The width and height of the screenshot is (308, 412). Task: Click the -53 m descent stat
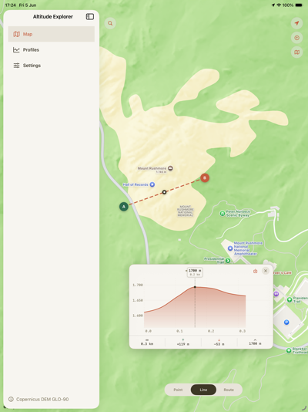tap(219, 343)
